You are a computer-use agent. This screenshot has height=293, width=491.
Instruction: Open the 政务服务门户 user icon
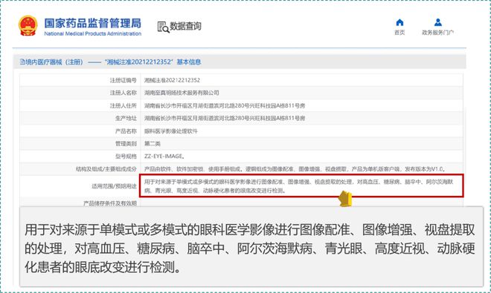click(x=437, y=22)
